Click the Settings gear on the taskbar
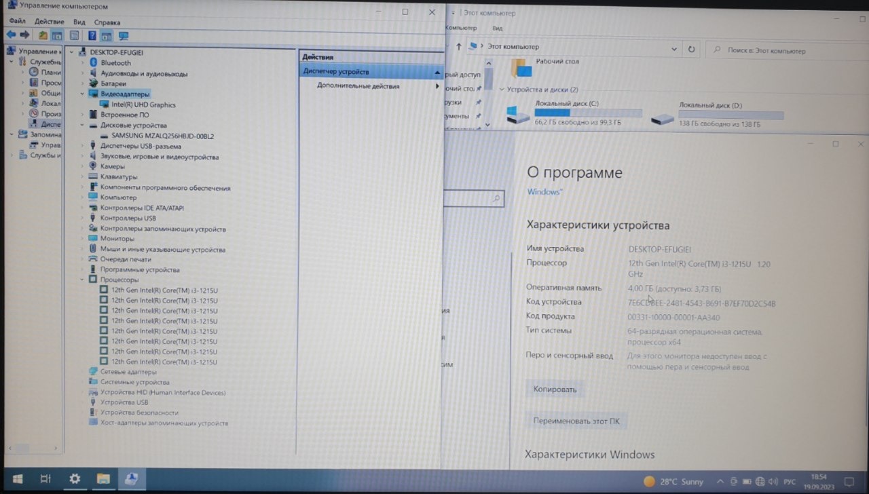Screen dimensions: 869x494 click(75, 479)
